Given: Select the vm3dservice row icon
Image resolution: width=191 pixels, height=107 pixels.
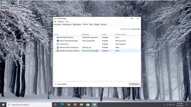Looking at the screenshot, I should point(58,44).
